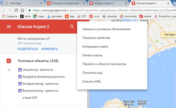The height and width of the screenshot is (108, 176).
Task: Click the search magnifier icon in the red header
Action: tap(72, 27)
